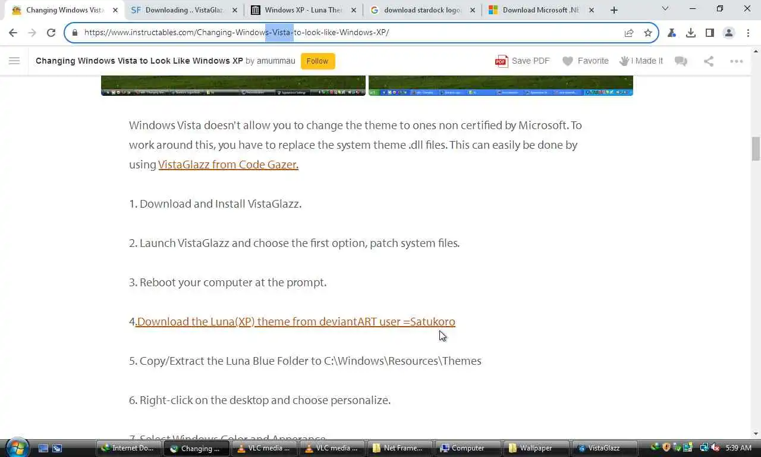Share the instructable via share icon
This screenshot has width=761, height=457.
pos(709,61)
